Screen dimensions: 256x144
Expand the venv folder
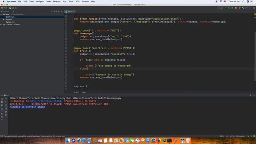(x=4, y=20)
